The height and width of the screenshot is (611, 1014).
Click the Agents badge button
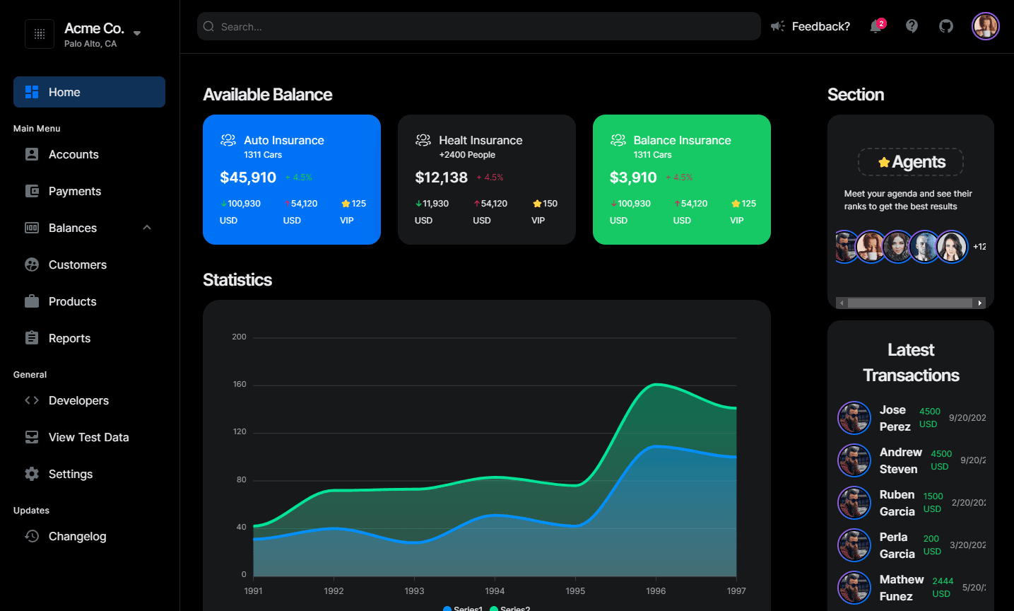(x=911, y=162)
